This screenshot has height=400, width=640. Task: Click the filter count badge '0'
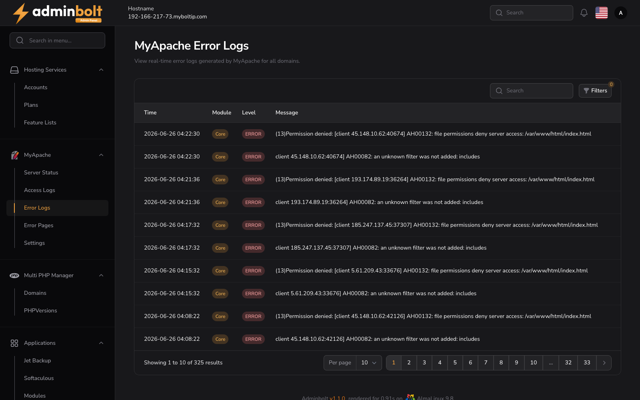click(x=611, y=84)
